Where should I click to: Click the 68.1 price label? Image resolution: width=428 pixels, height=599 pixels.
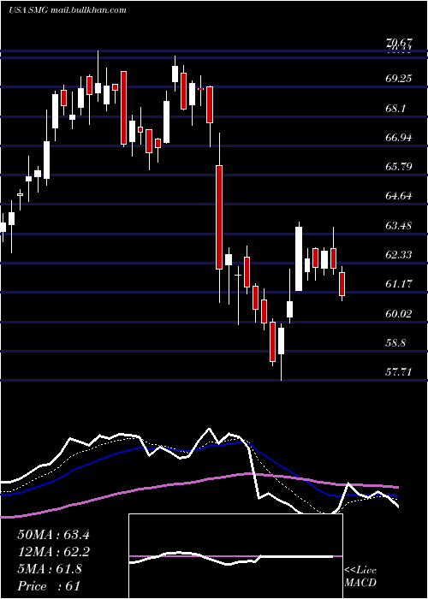click(x=395, y=109)
